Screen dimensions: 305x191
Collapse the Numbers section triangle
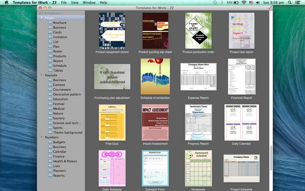pyautogui.click(x=42, y=137)
